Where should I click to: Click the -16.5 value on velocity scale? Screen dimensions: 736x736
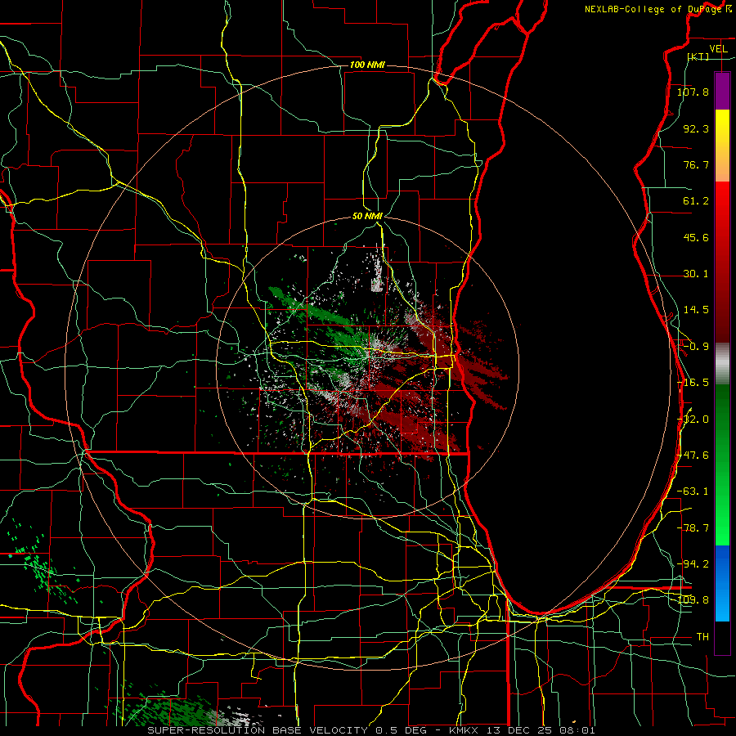(x=693, y=383)
